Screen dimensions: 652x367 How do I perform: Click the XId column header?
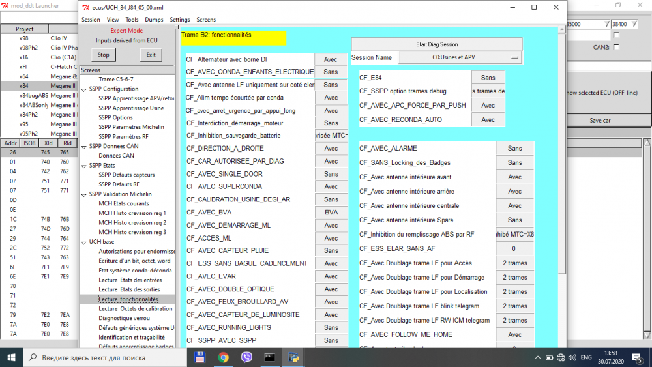pos(48,143)
